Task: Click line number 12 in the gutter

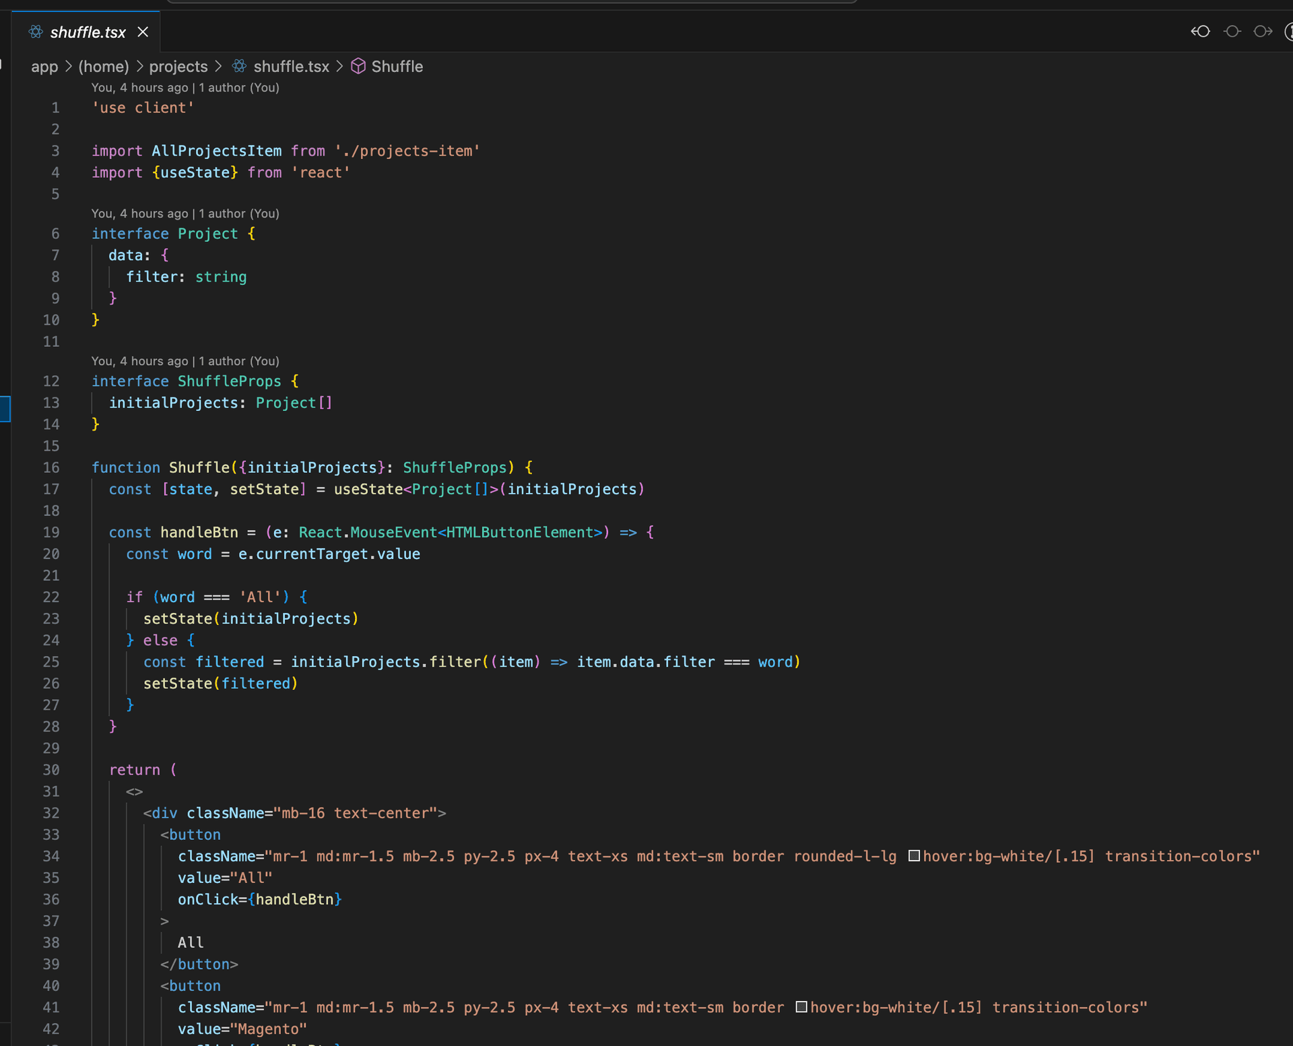Action: tap(51, 381)
